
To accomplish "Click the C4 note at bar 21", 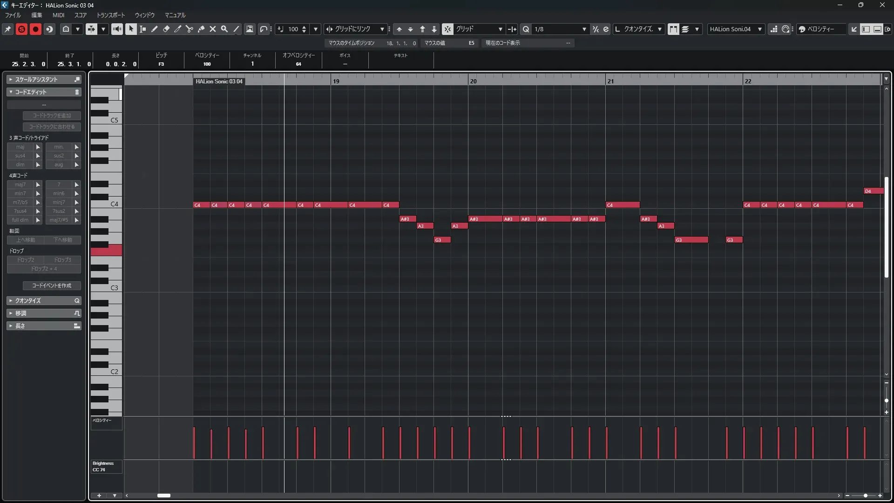I will (x=623, y=205).
